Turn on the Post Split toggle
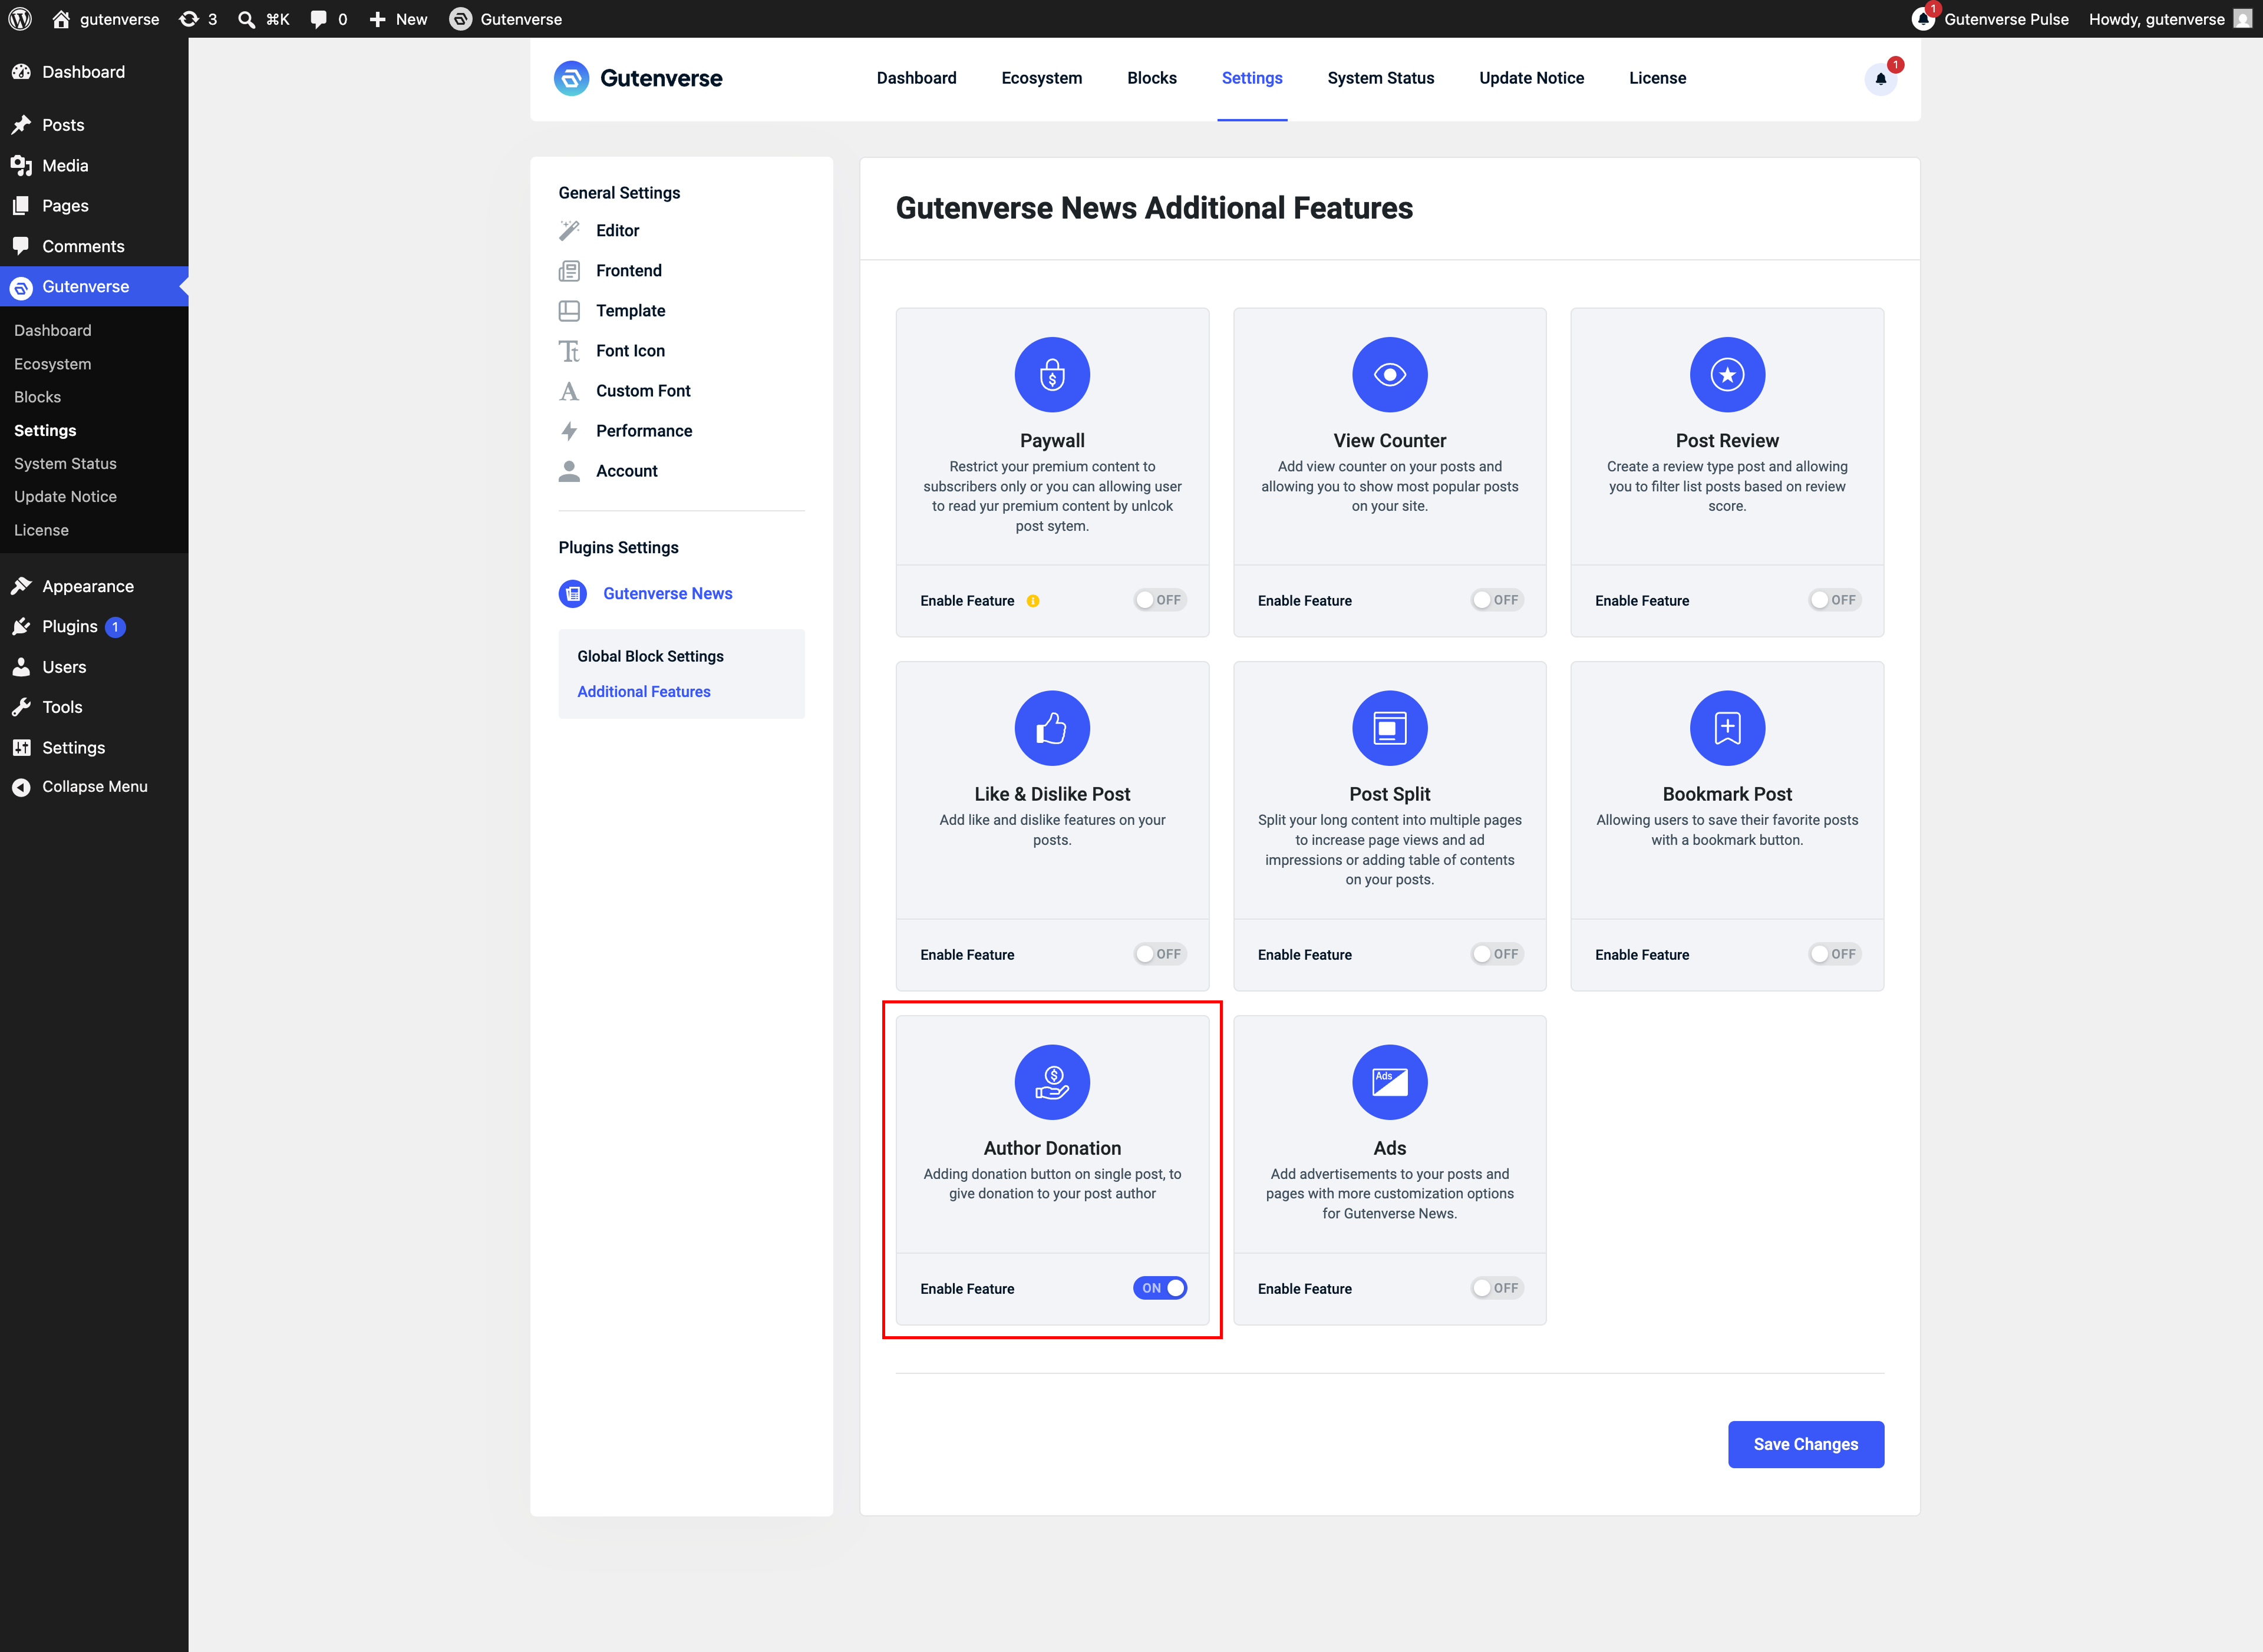The image size is (2263, 1652). (1497, 954)
